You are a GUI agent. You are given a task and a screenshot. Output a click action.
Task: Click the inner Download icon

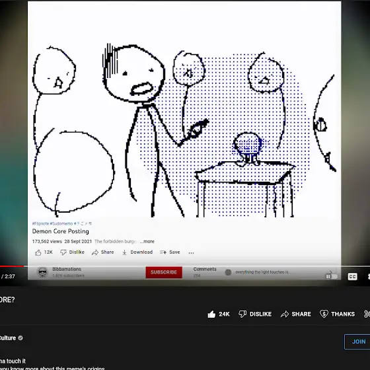coord(124,252)
